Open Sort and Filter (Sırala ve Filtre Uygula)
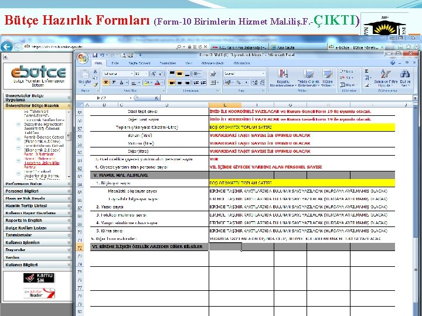The image size is (422, 316). [386, 78]
